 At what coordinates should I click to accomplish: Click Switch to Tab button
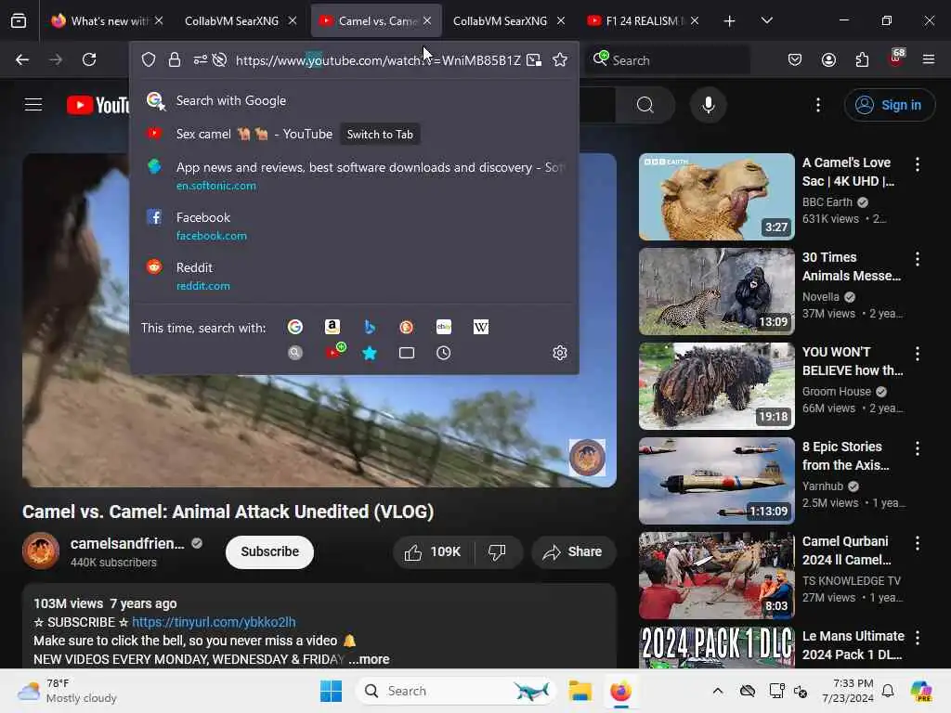380,134
